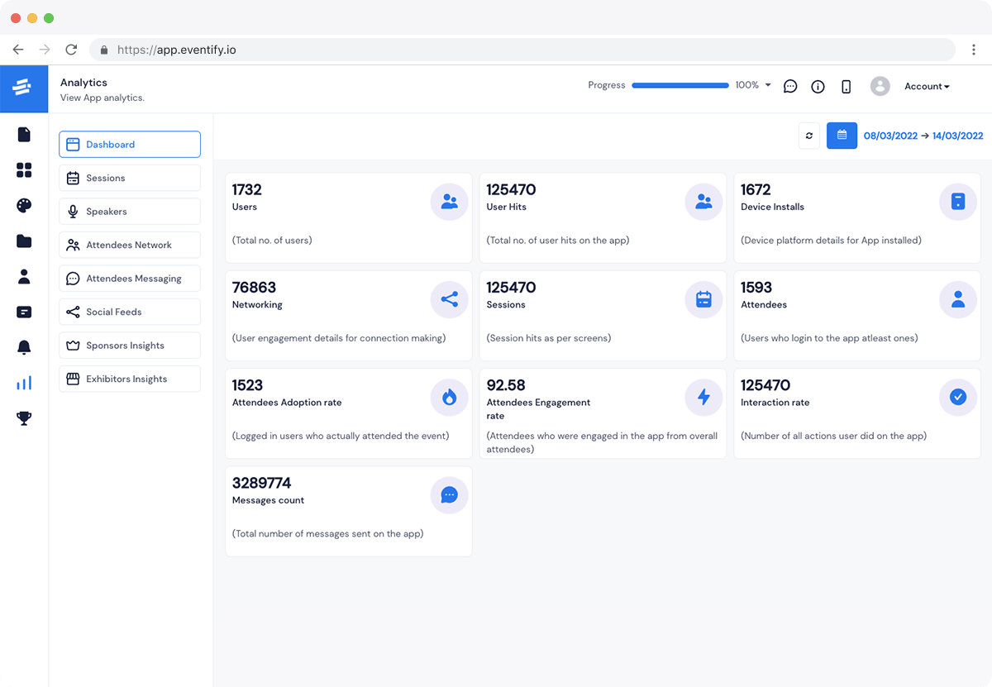The height and width of the screenshot is (687, 992).
Task: Open notifications via the bell icon
Action: (x=24, y=347)
